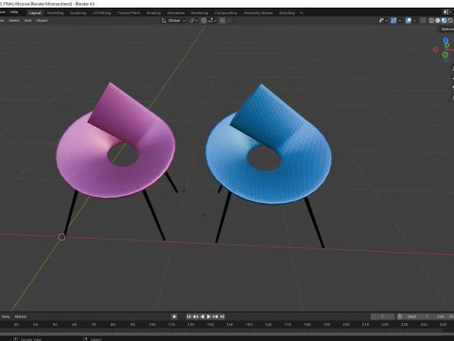This screenshot has height=341, width=454.
Task: Open the Geometry Nodes workspace tab
Action: [258, 13]
